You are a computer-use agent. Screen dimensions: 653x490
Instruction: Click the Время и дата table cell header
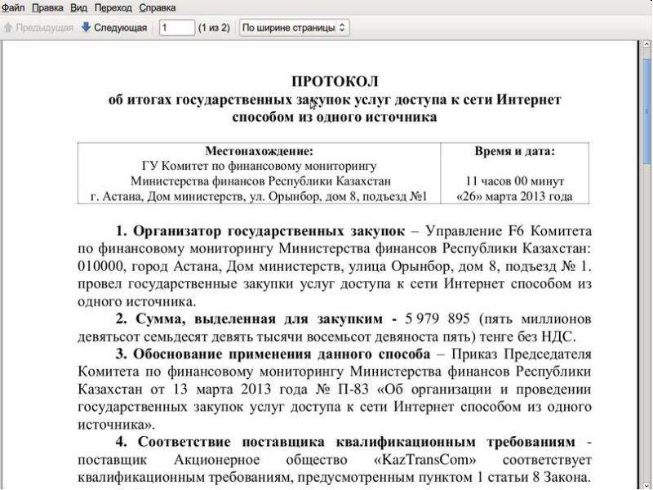[515, 151]
